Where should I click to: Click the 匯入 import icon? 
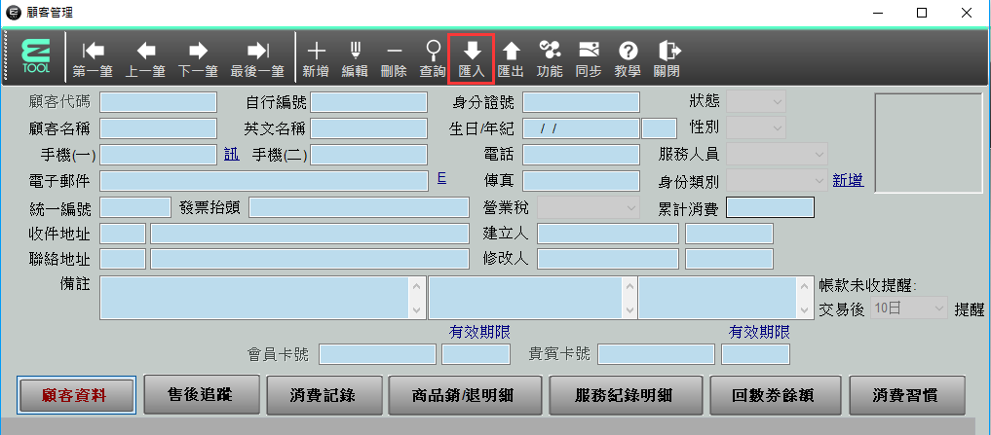472,59
